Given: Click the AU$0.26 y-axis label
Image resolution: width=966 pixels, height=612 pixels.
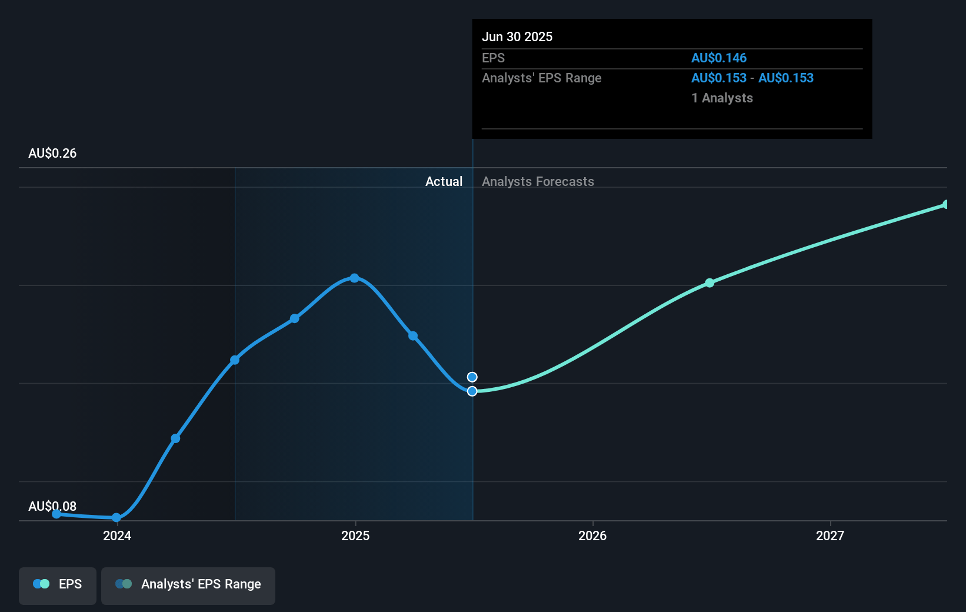Looking at the screenshot, I should click(52, 154).
